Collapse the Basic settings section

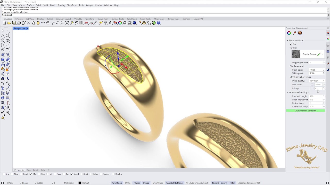[288, 40]
